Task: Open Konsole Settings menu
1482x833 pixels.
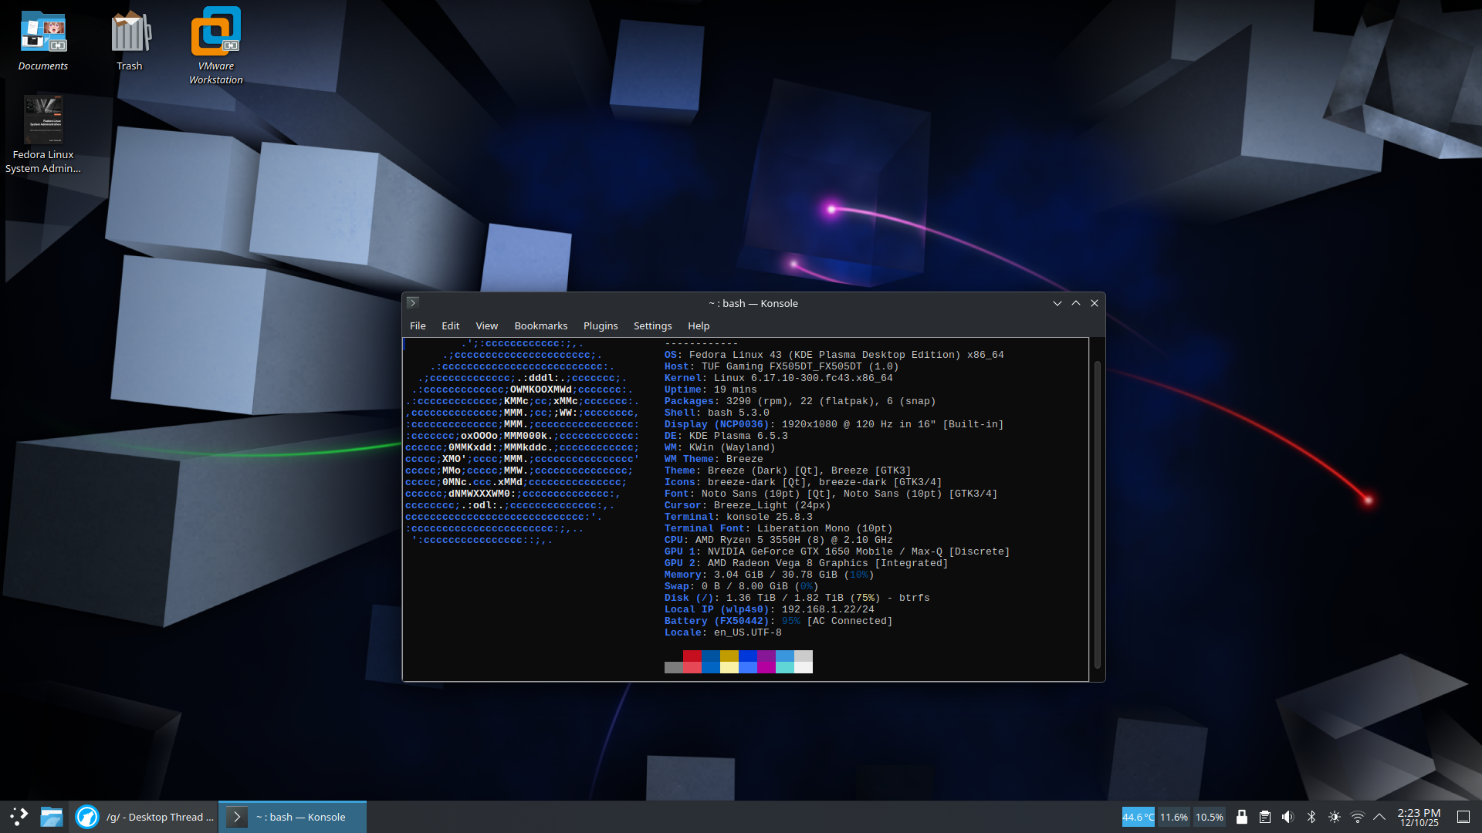Action: (652, 325)
